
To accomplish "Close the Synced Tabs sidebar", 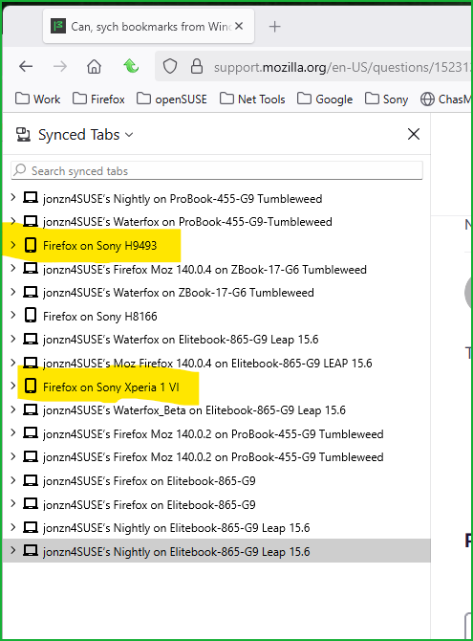I will tap(414, 134).
